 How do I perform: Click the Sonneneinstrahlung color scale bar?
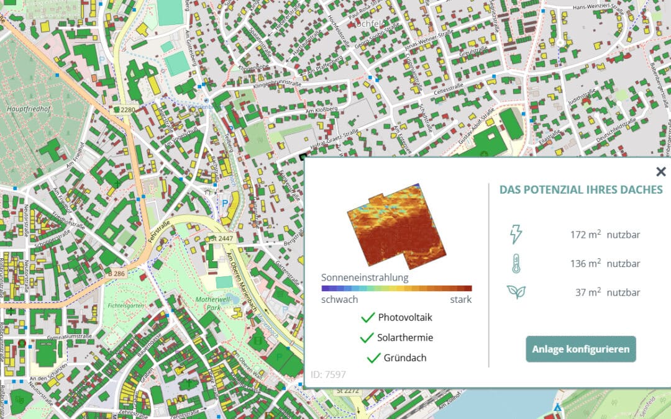point(396,288)
